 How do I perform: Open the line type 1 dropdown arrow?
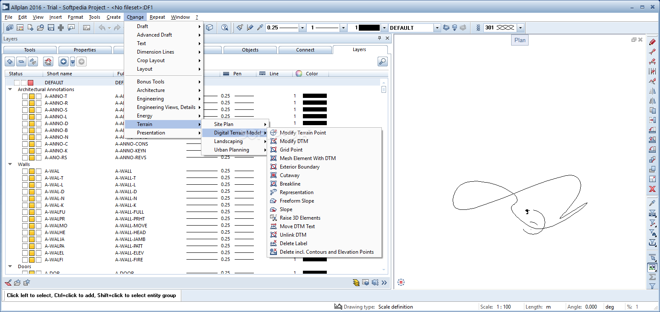coord(343,28)
